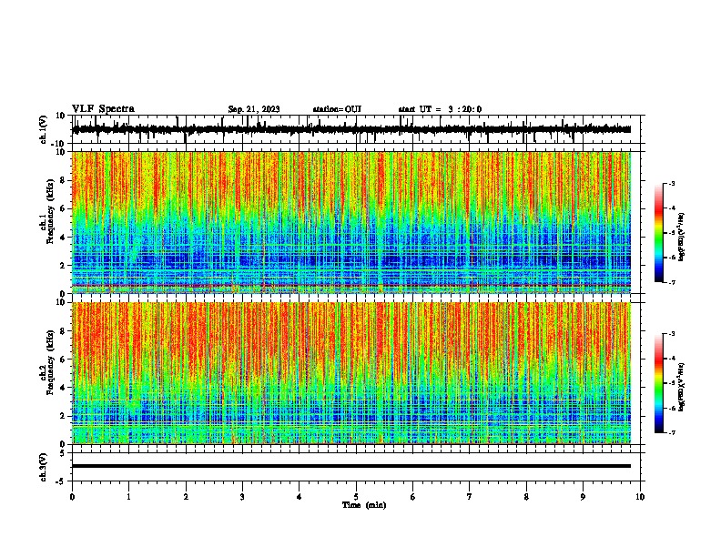The height and width of the screenshot is (557, 721).
Task: Click the "-3" tick on ch.1 color bar
Action: pos(671,184)
